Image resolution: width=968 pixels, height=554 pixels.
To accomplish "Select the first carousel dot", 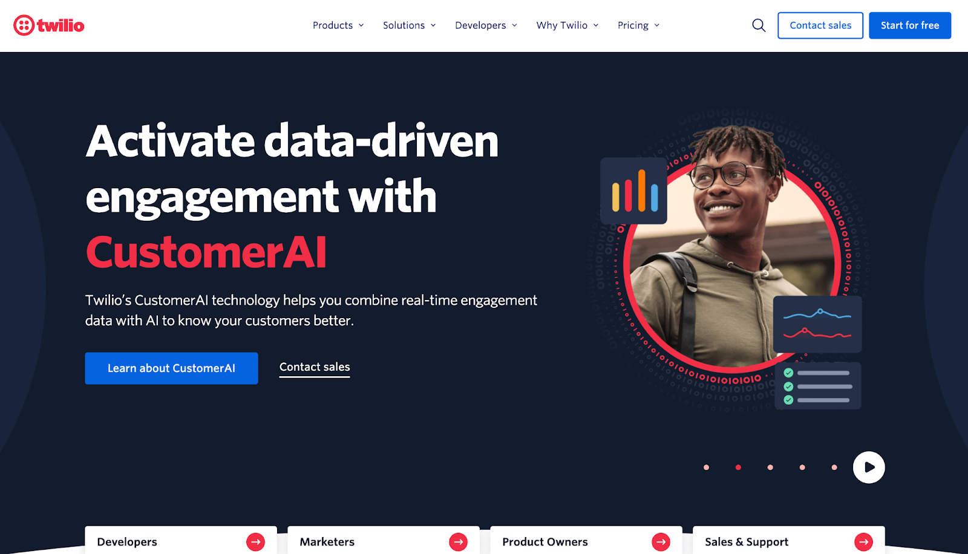I will click(x=706, y=468).
